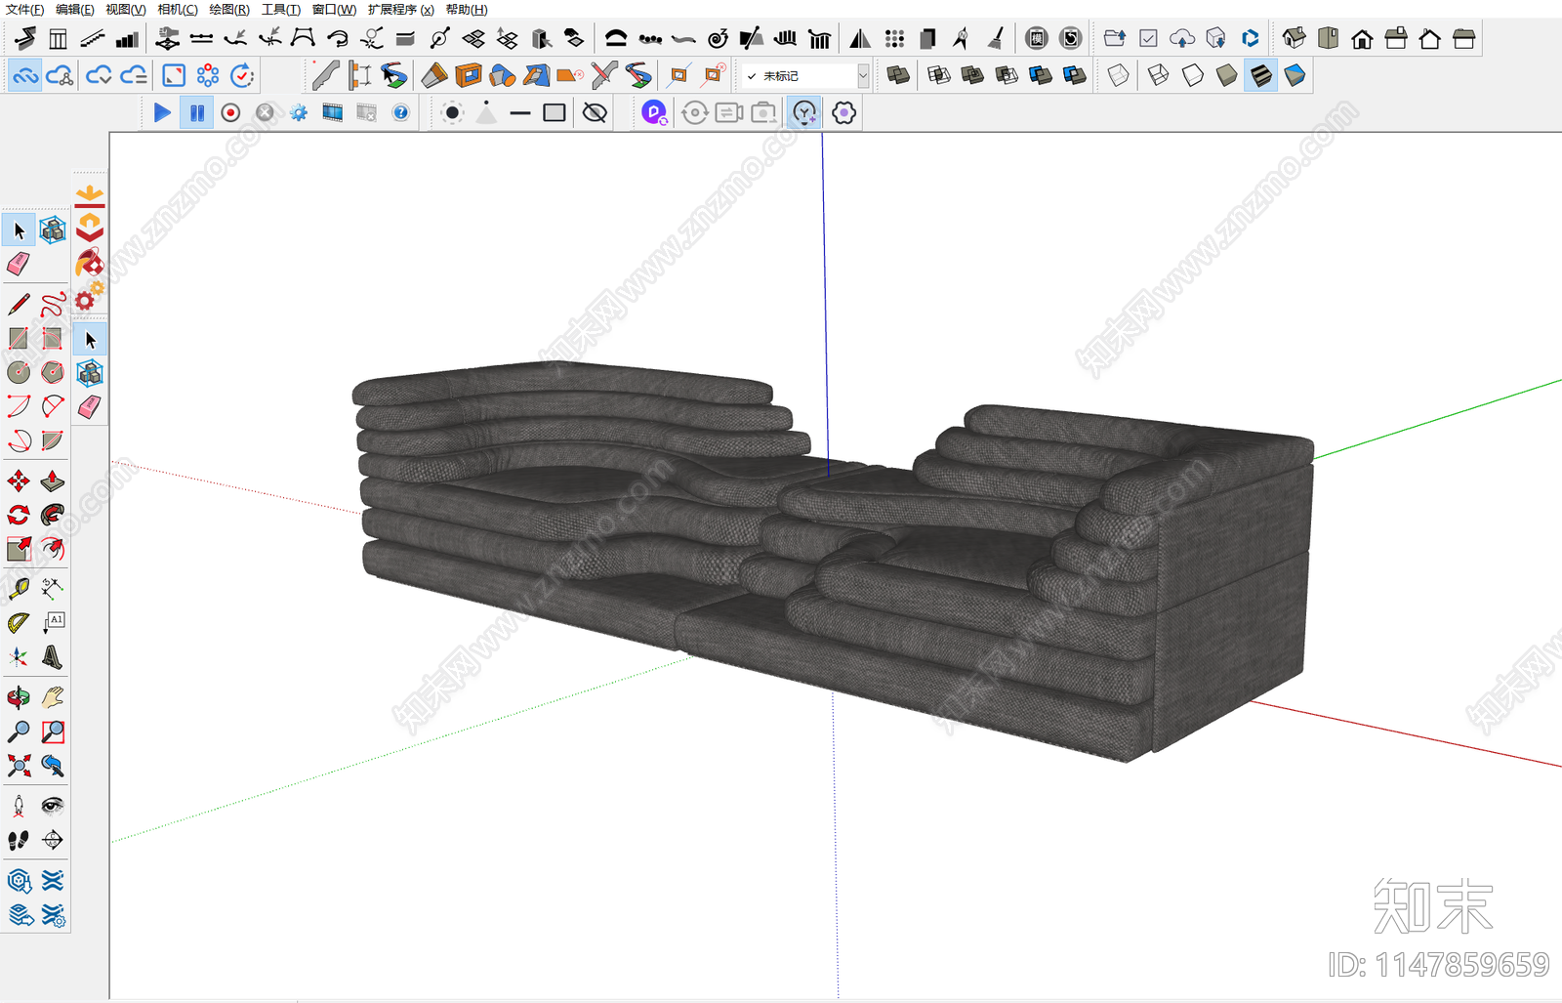This screenshot has height=1003, width=1562.
Task: Click the blue play animation button
Action: tap(162, 113)
